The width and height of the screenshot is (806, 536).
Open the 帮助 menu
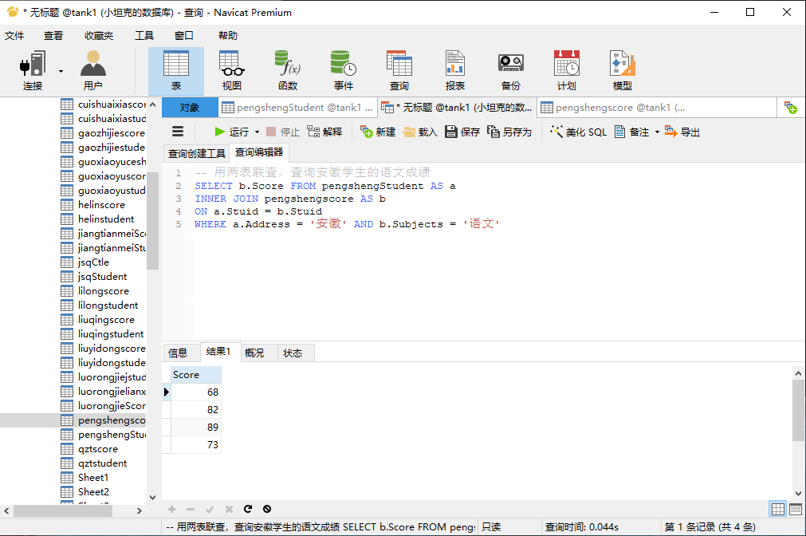228,35
